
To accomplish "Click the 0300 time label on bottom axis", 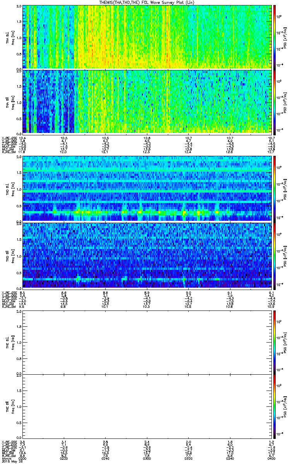I will 147,458.
